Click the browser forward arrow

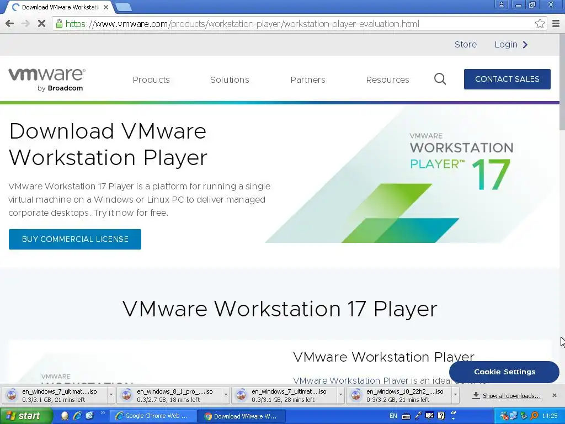(x=25, y=24)
